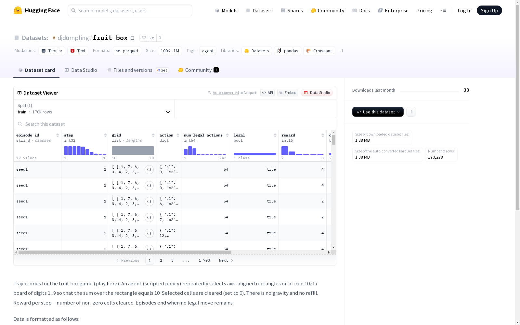
Task: Click the agent tag
Action: click(x=208, y=51)
